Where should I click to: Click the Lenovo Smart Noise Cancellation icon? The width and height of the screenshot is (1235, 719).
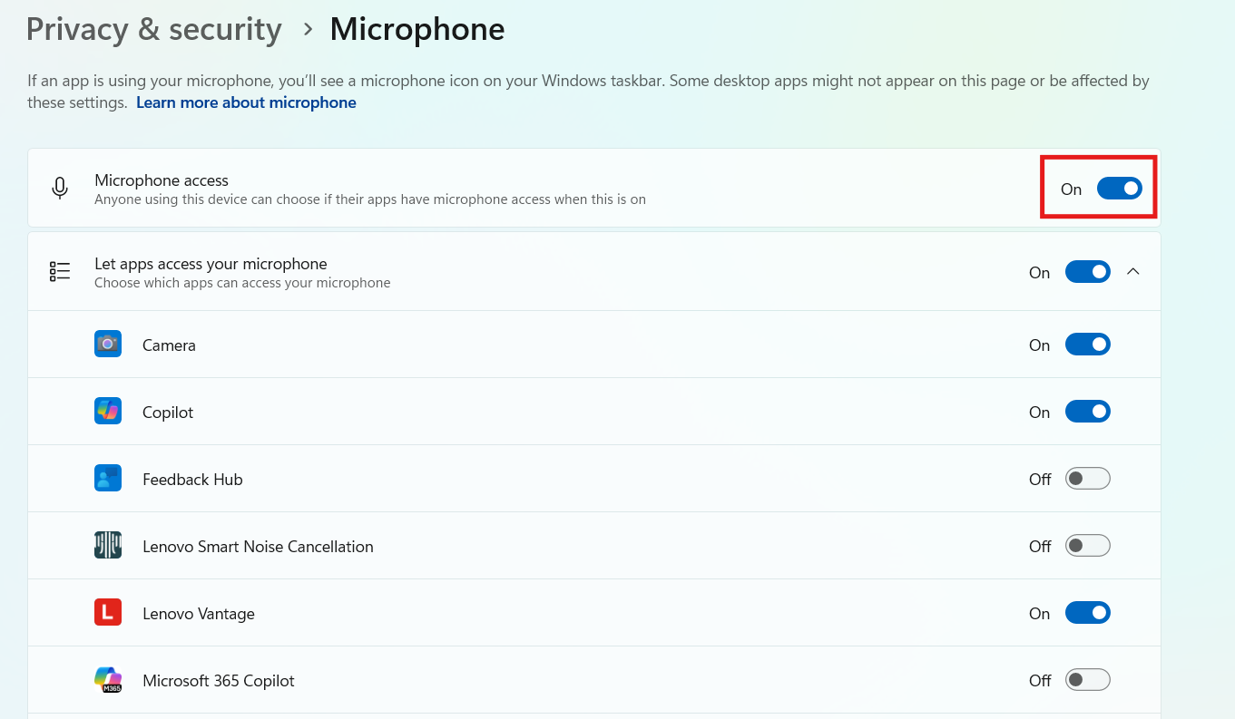coord(107,545)
